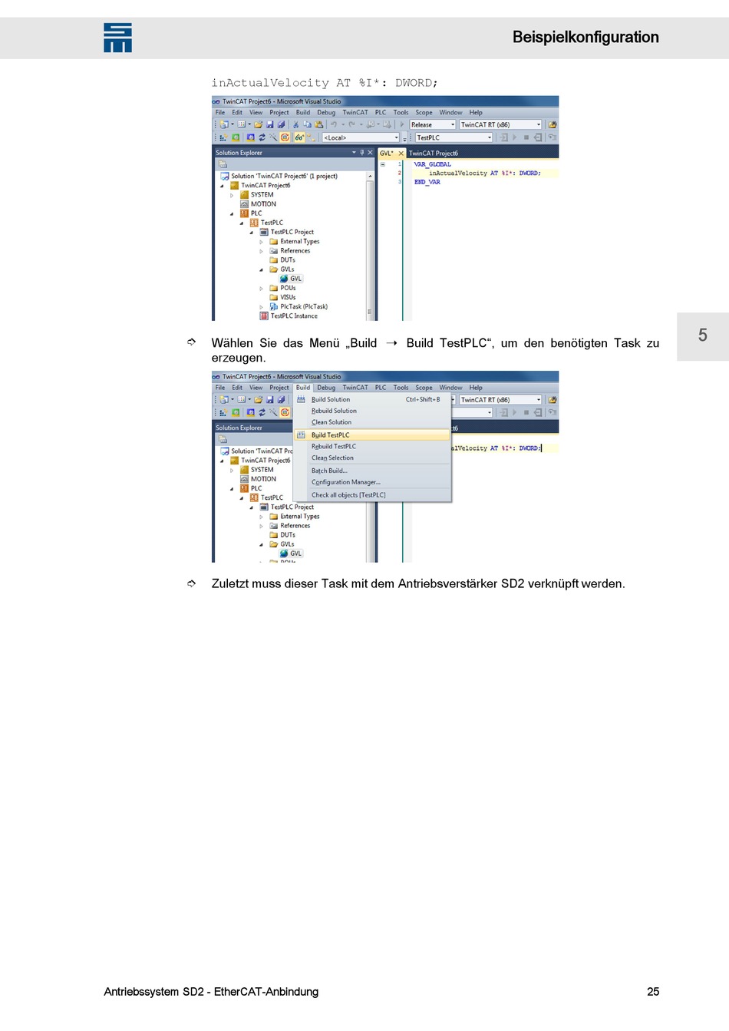
Task: Expand POUs folder in first screenshot
Action: click(x=261, y=289)
